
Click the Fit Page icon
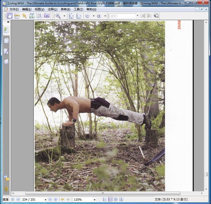pos(71,16)
